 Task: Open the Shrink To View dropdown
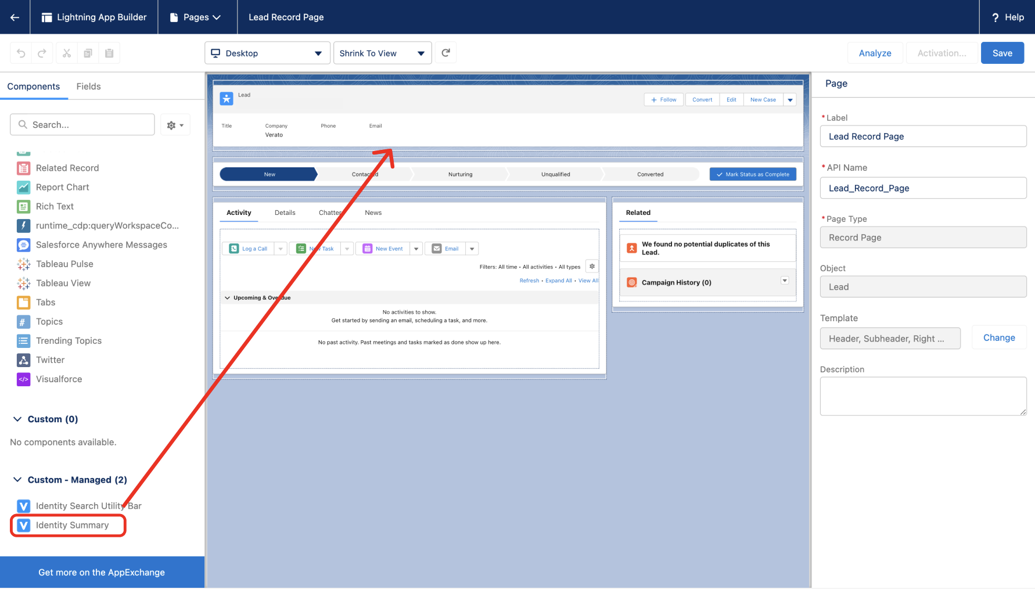pyautogui.click(x=382, y=53)
